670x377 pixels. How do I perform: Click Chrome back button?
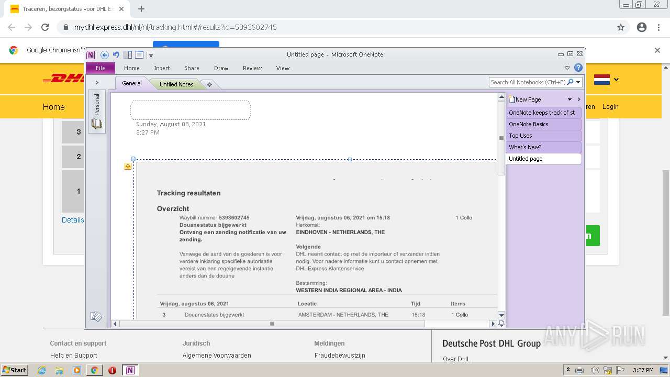click(12, 27)
